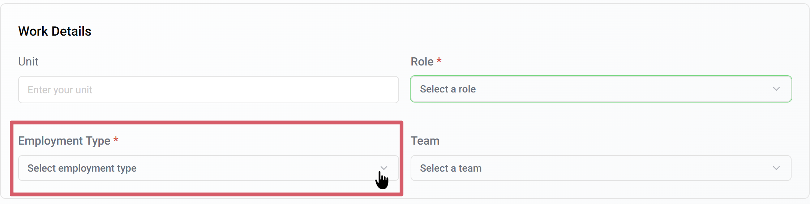Click the "Enter your unit" placeholder text
Viewport: 810px width, 204px height.
click(x=60, y=90)
